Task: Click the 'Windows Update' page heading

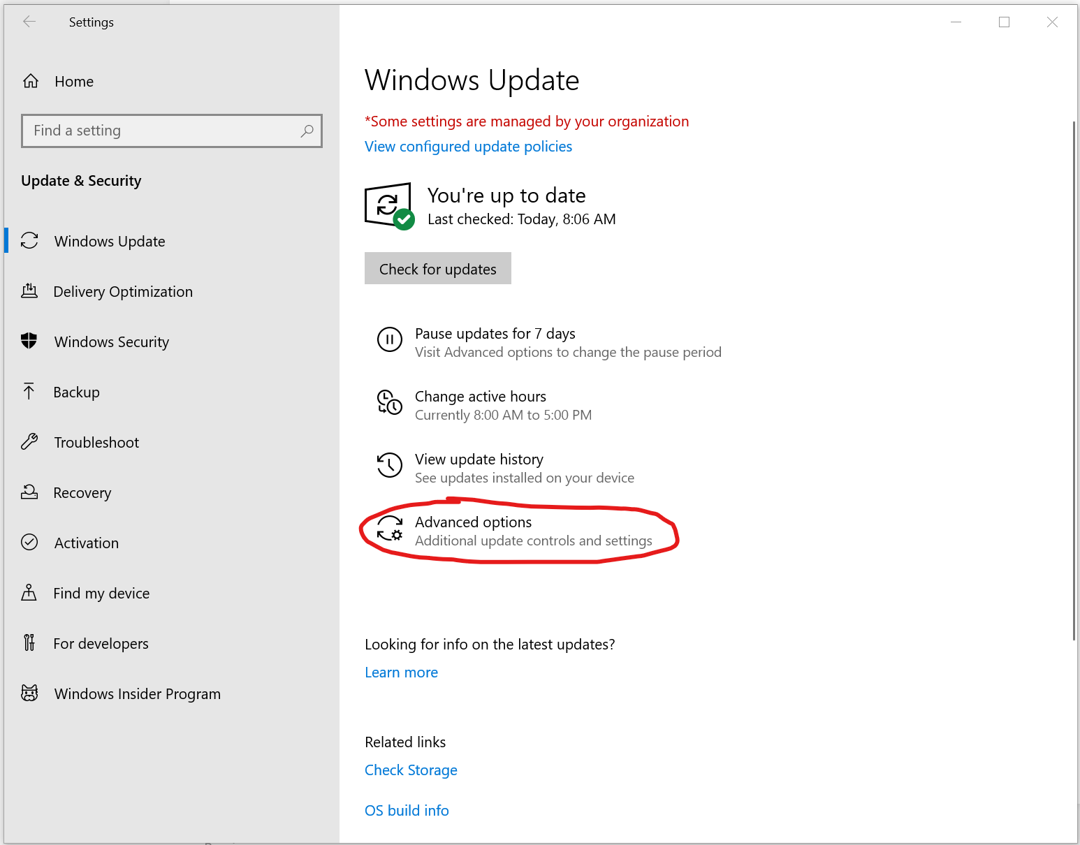Action: (x=472, y=80)
